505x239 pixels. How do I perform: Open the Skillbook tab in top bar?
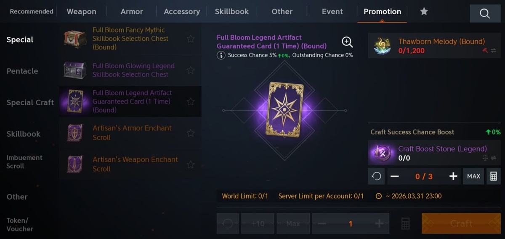(x=232, y=12)
